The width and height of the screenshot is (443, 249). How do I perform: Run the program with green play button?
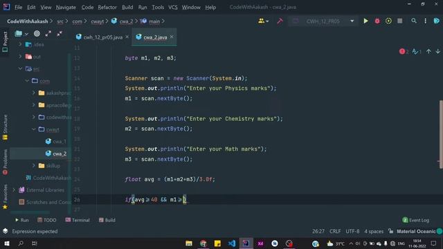365,21
